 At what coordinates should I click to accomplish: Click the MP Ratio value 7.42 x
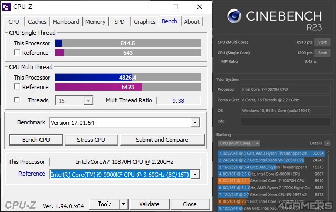point(310,61)
